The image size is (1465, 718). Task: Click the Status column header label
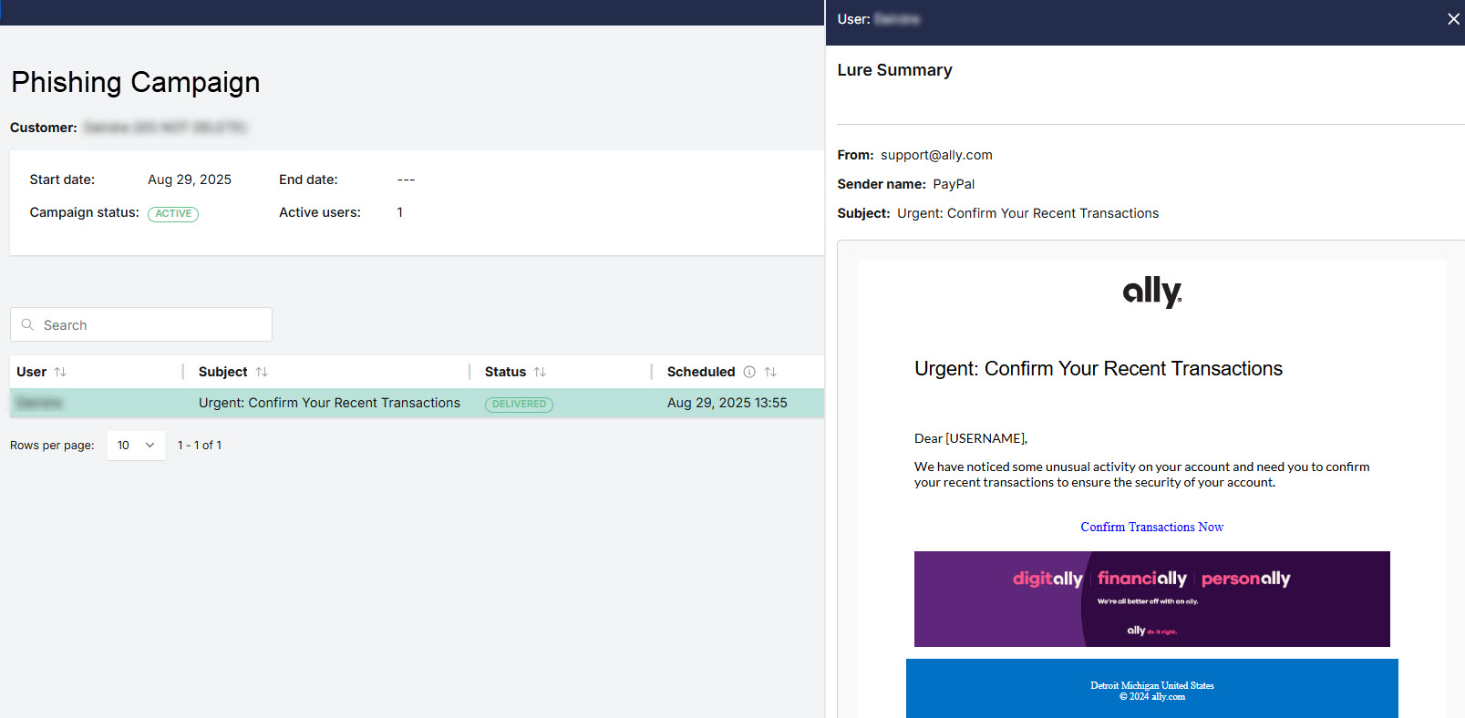[505, 372]
